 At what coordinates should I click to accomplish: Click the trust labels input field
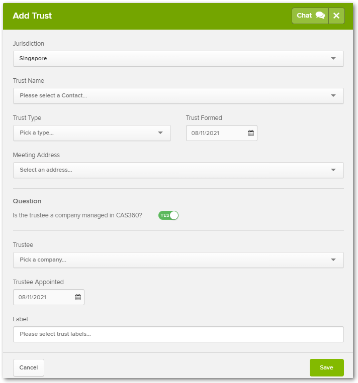(x=178, y=334)
